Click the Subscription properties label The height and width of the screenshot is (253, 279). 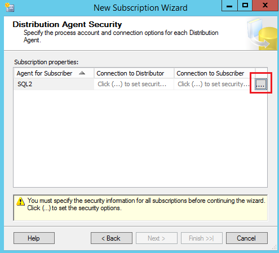pos(46,62)
